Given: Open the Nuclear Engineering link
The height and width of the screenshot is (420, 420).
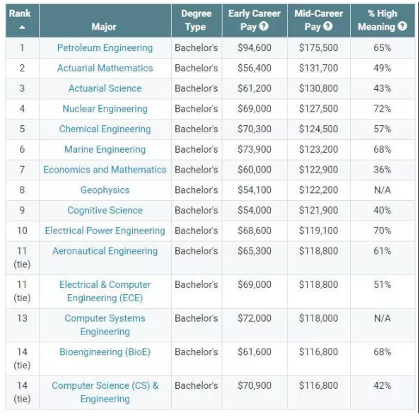Looking at the screenshot, I should pos(105,109).
